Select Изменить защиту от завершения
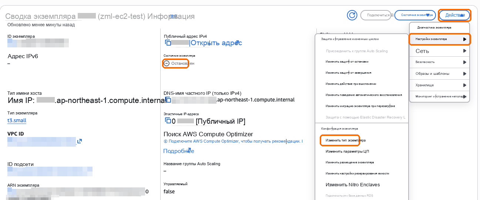 [348, 73]
